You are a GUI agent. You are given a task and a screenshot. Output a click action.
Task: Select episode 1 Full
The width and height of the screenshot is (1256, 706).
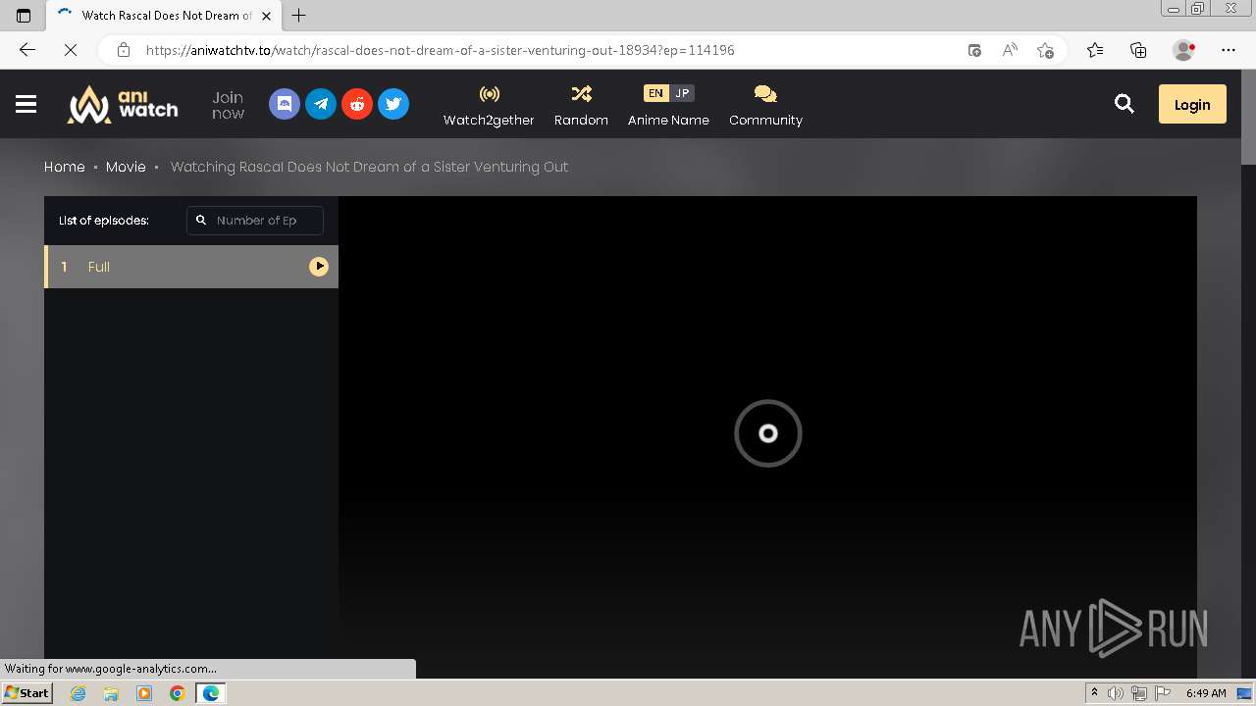pyautogui.click(x=191, y=267)
